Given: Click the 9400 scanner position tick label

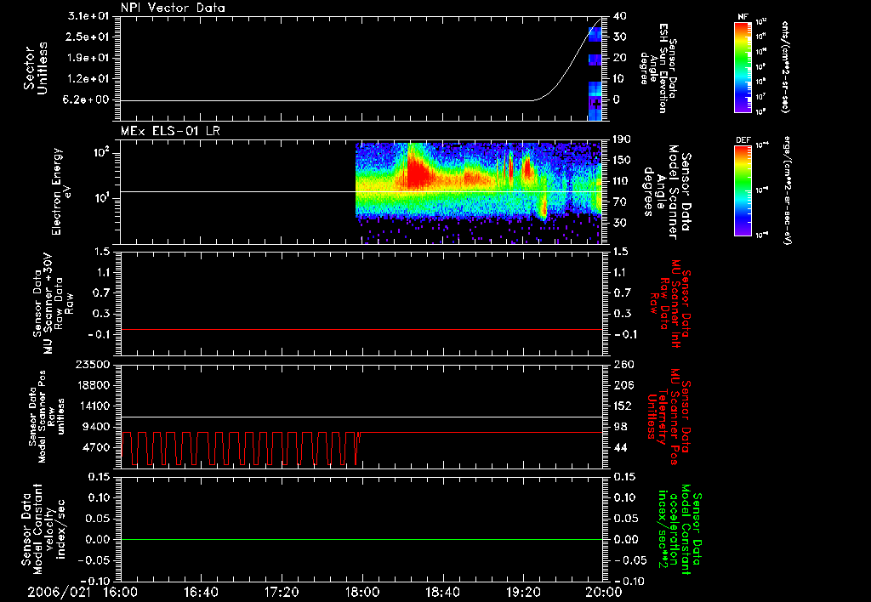Looking at the screenshot, I should (x=97, y=427).
